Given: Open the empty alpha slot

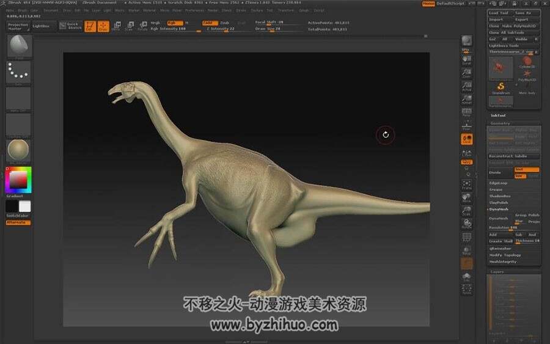Looking at the screenshot, I should pyautogui.click(x=18, y=99).
